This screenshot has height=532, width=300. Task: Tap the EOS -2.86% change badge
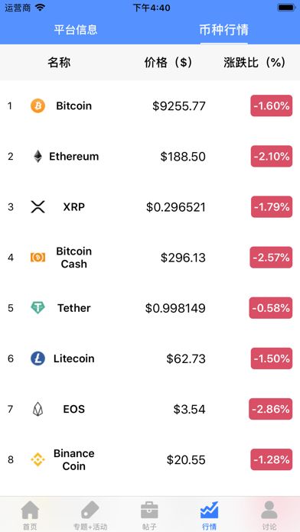click(x=271, y=409)
